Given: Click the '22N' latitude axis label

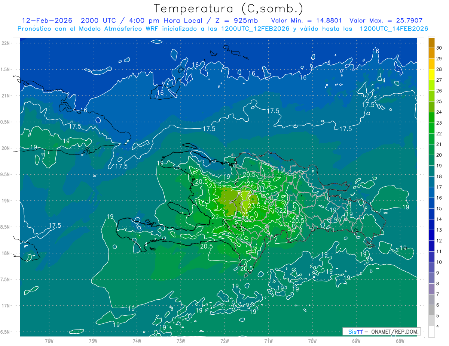Looking at the screenshot, I should tap(6, 43).
